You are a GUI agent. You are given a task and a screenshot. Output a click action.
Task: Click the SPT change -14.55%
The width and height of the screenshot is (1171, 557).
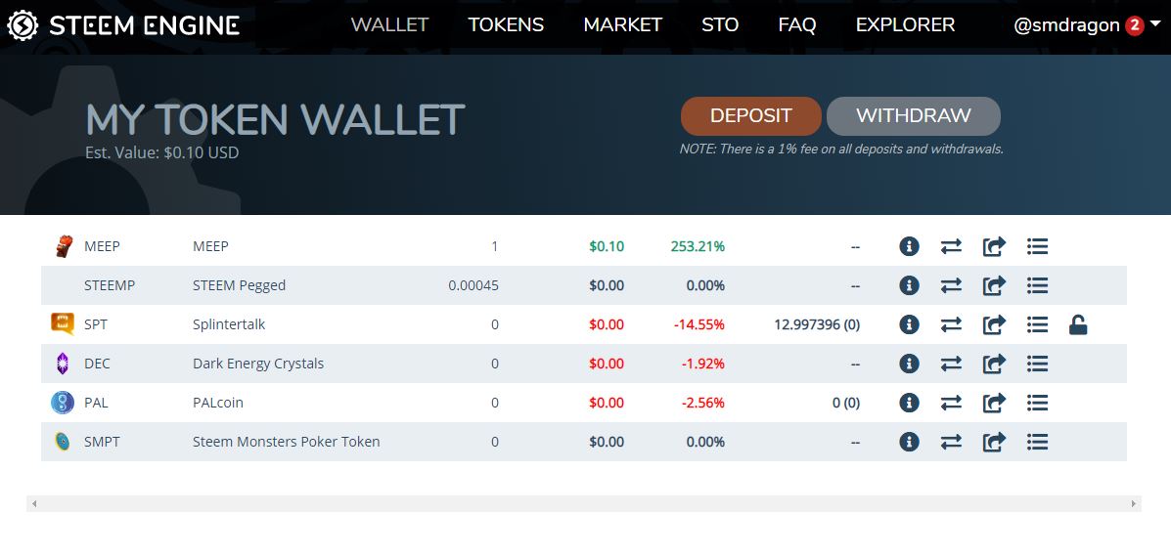tap(699, 324)
